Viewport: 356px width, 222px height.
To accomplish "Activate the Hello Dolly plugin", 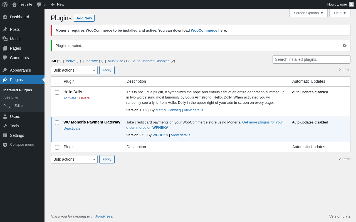I will 70,98.
